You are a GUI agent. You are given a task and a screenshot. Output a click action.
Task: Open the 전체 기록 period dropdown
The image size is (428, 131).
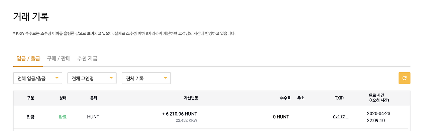[x=146, y=78]
